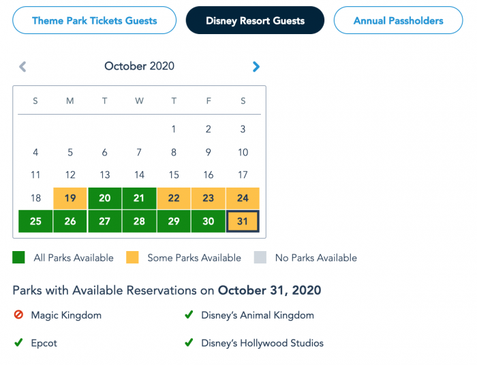The height and width of the screenshot is (365, 477).
Task: Click the Magic Kingdom unavailable icon
Action: point(18,315)
